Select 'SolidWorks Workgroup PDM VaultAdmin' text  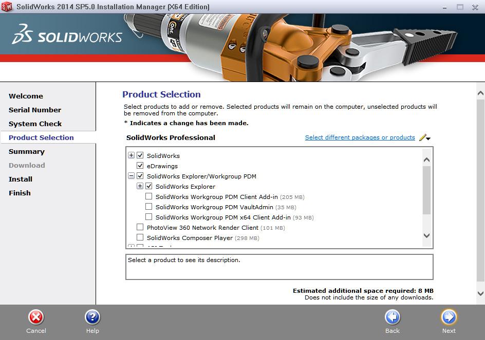[214, 207]
